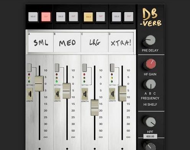
Task: Click the PRE DELAY knob
Action: [x=149, y=41]
